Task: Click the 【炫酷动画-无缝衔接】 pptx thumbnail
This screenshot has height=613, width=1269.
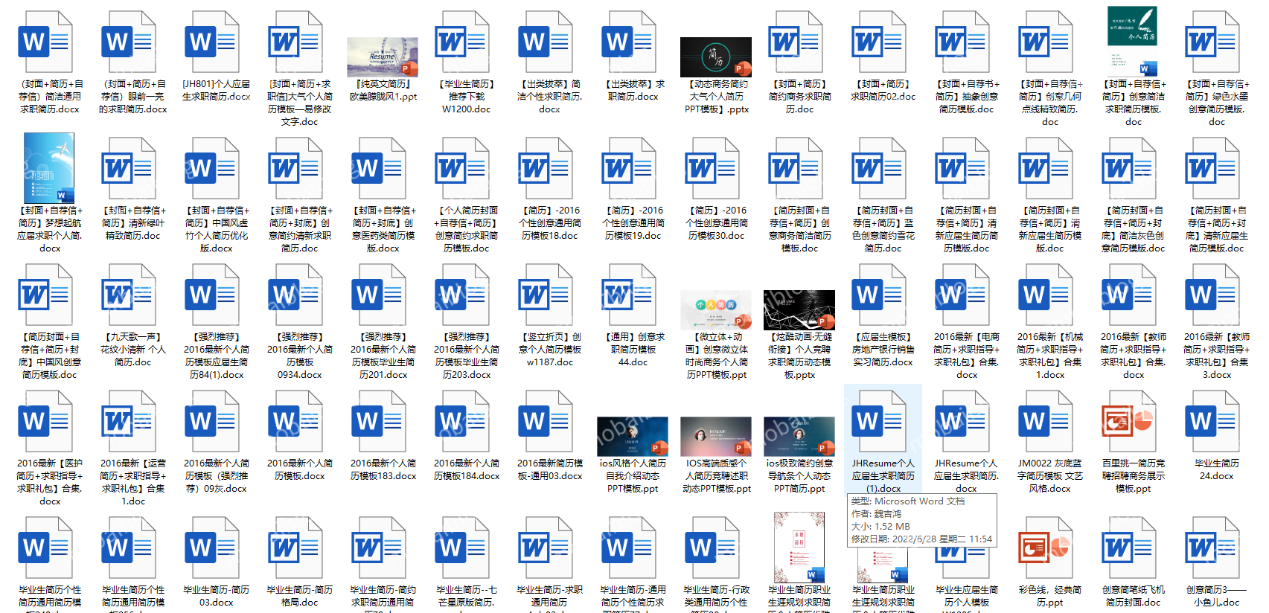Action: coord(799,309)
